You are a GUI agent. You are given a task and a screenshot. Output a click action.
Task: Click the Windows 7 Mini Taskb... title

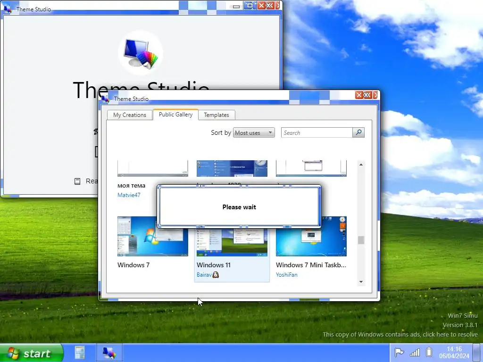(311, 265)
